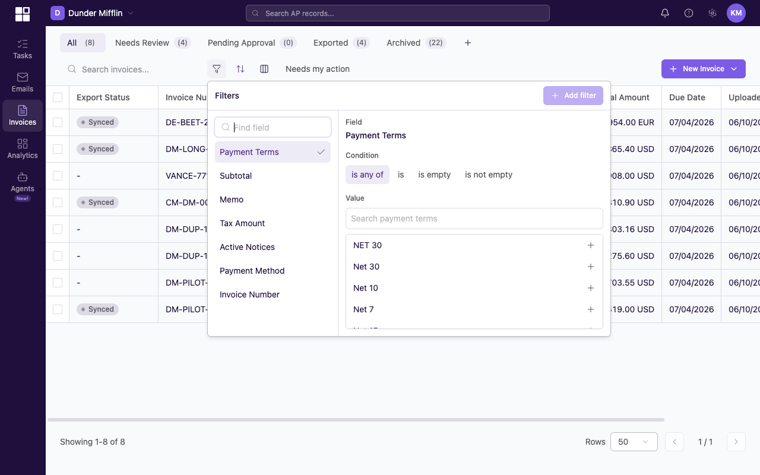The image size is (760, 475).
Task: Switch to the Archived tab
Action: pyautogui.click(x=416, y=43)
